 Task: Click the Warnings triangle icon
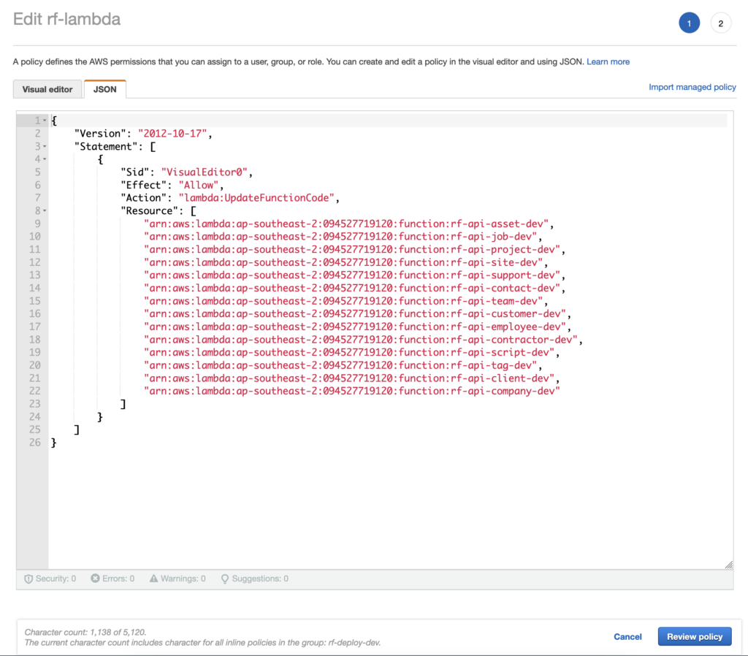click(x=153, y=579)
